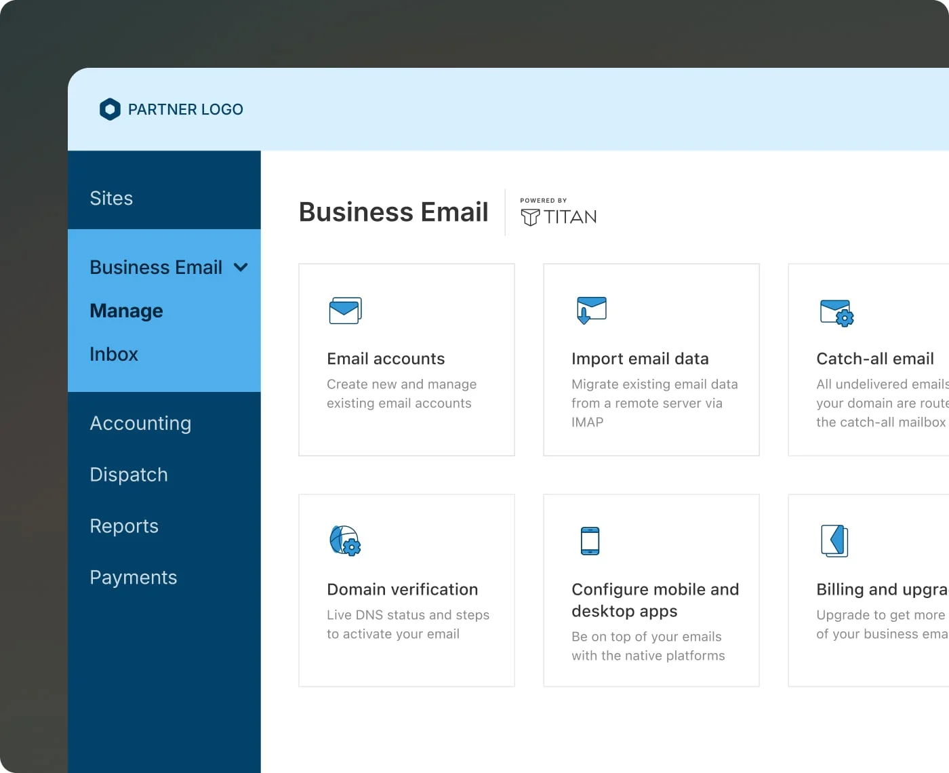This screenshot has width=949, height=773.
Task: Open the Catch-all email card title
Action: [x=875, y=359]
